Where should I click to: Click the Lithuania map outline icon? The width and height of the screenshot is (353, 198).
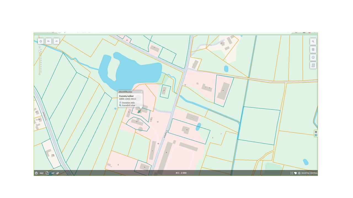click(295, 173)
